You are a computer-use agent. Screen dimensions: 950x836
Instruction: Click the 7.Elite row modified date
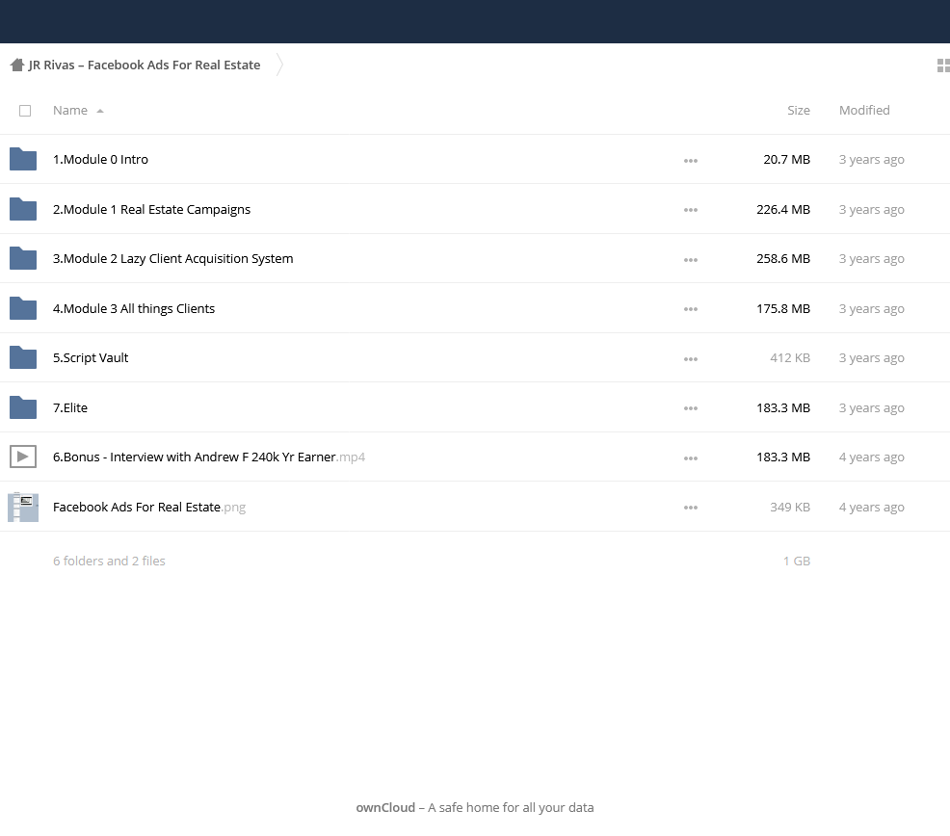(x=872, y=407)
